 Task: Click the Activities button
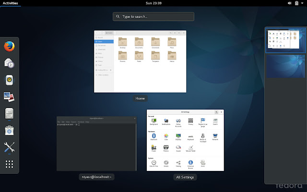10,3
